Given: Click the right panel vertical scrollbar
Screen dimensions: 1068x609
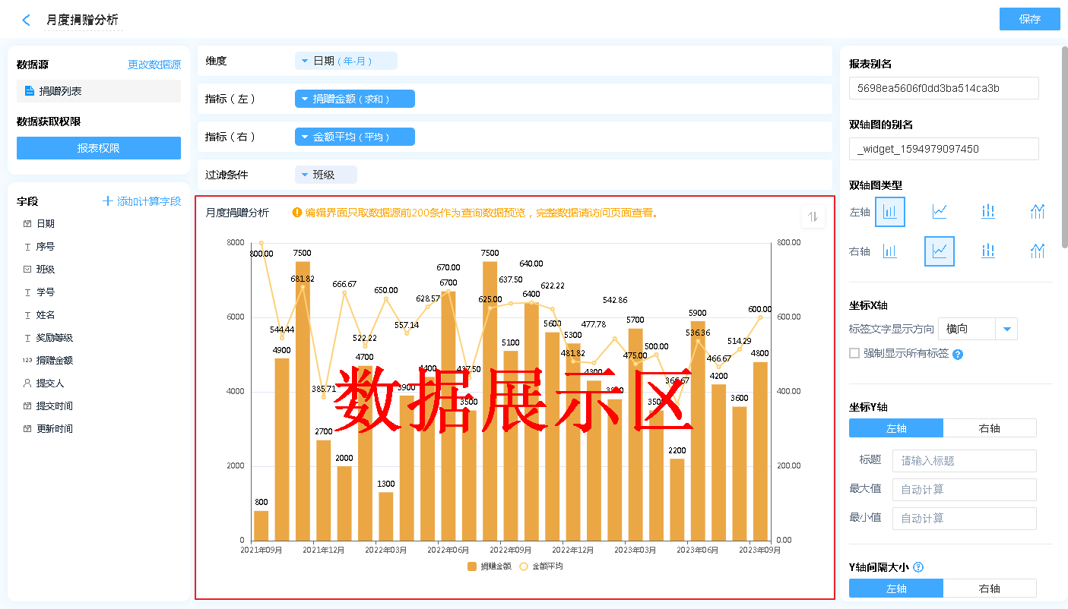Looking at the screenshot, I should click(x=1064, y=152).
